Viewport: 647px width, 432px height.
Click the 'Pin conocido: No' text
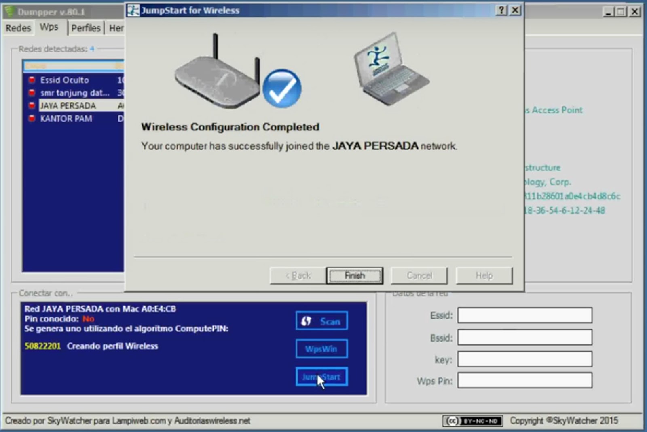point(59,319)
